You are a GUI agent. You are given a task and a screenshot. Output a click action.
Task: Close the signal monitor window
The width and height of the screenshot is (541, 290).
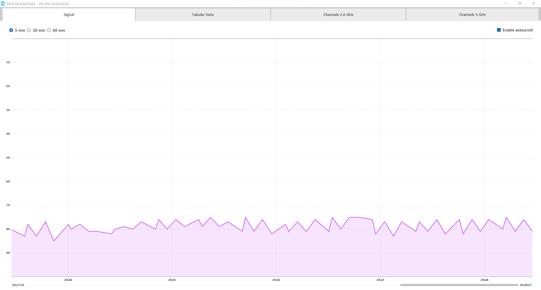pyautogui.click(x=533, y=3)
